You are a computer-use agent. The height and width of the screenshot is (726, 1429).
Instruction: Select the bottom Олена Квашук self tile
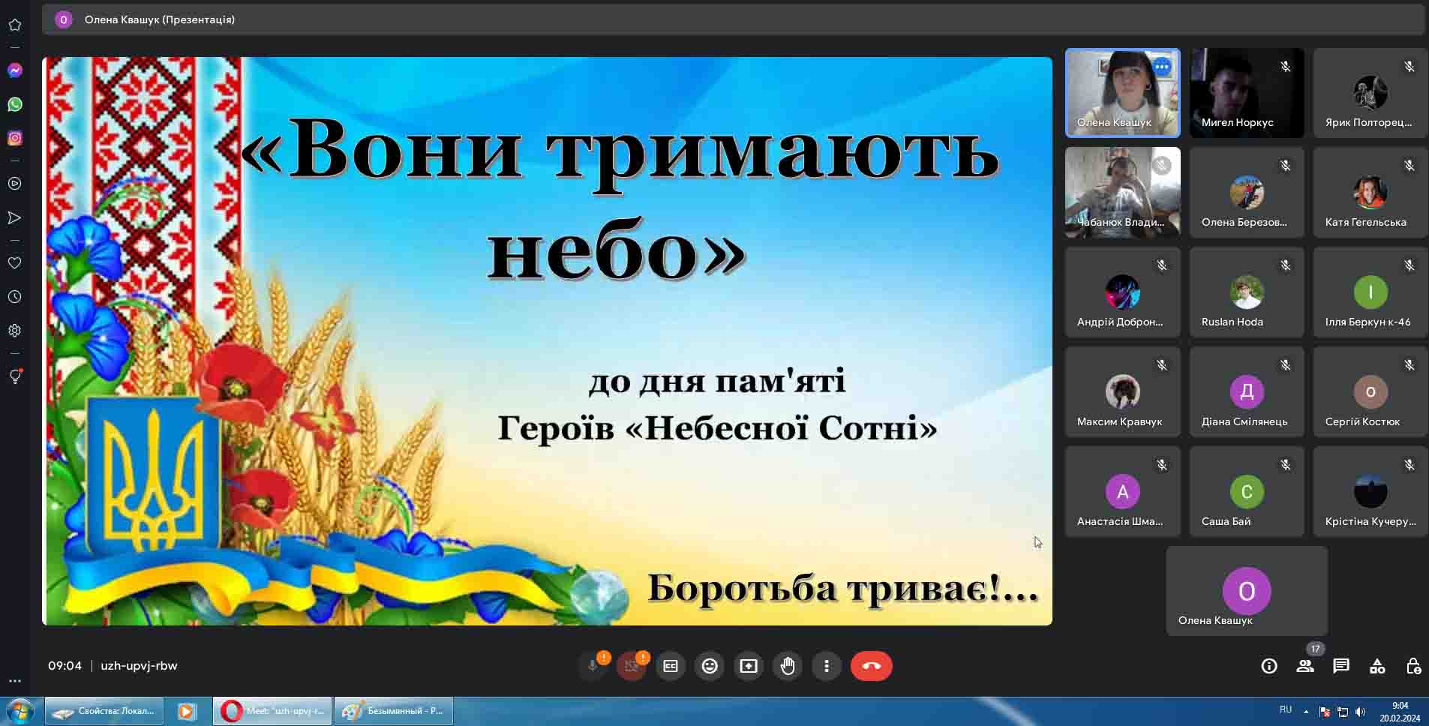pos(1247,591)
